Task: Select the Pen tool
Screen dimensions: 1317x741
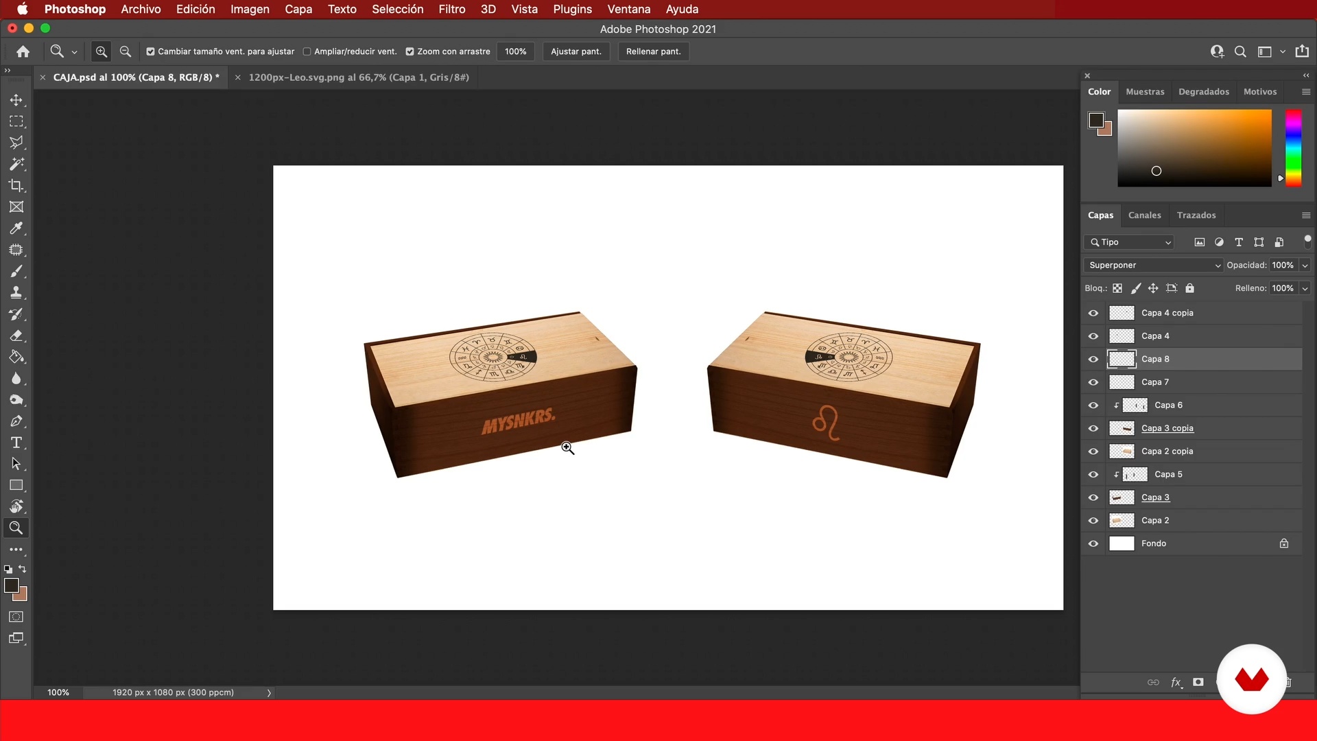Action: click(16, 421)
